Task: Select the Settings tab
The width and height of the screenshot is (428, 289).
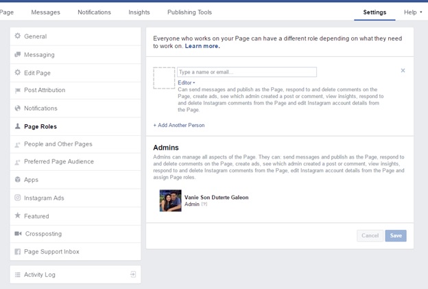Action: [374, 12]
